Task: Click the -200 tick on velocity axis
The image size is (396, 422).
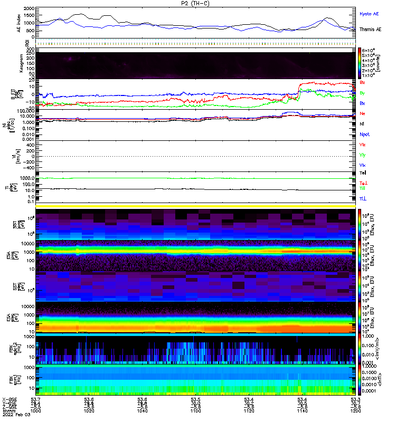Action: pyautogui.click(x=29, y=162)
